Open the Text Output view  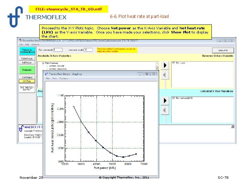coord(27,77)
